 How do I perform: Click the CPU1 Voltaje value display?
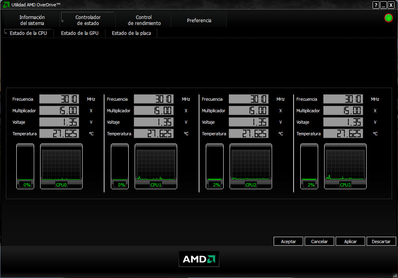tap(154, 122)
